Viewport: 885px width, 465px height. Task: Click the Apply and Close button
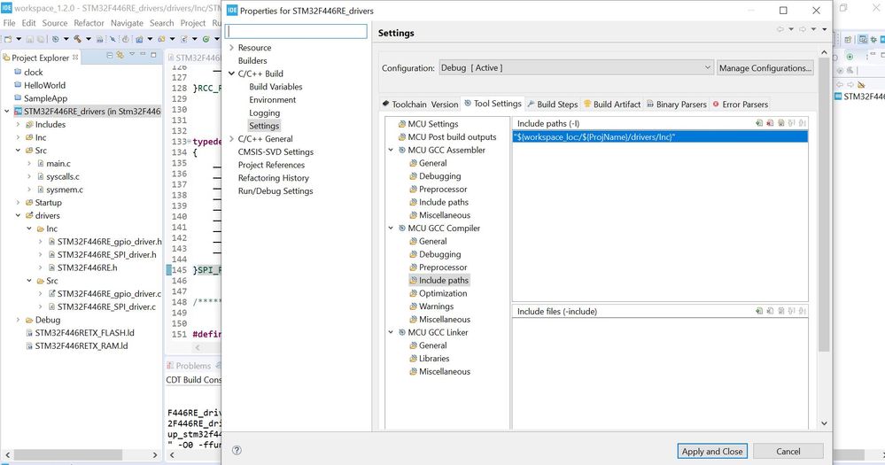point(712,451)
